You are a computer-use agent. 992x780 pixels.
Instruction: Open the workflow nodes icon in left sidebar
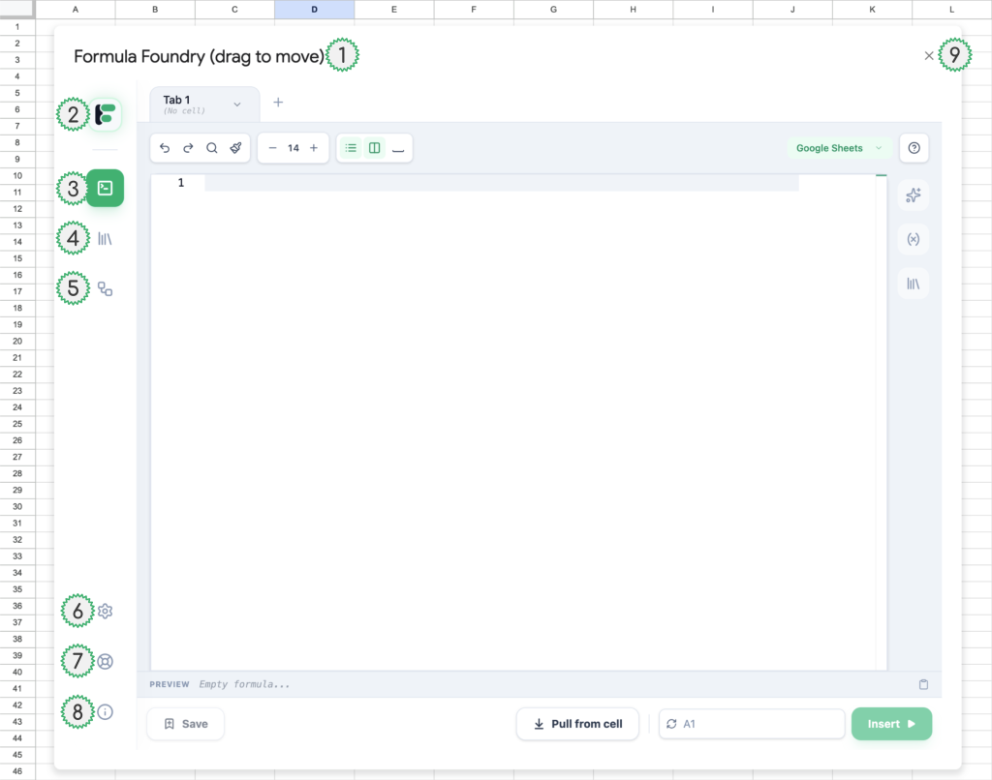(x=105, y=288)
